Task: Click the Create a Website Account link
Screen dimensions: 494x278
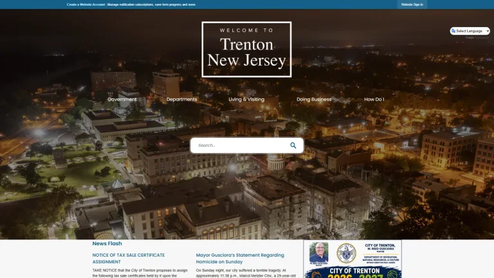Action: (86, 5)
